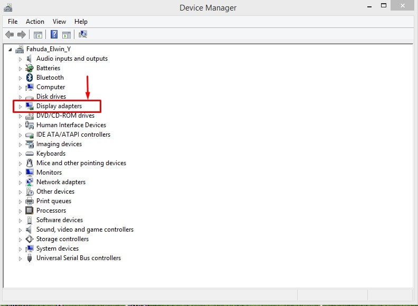Screen dimensions: 418x306
Task: Click the System devices icon
Action: (x=30, y=248)
